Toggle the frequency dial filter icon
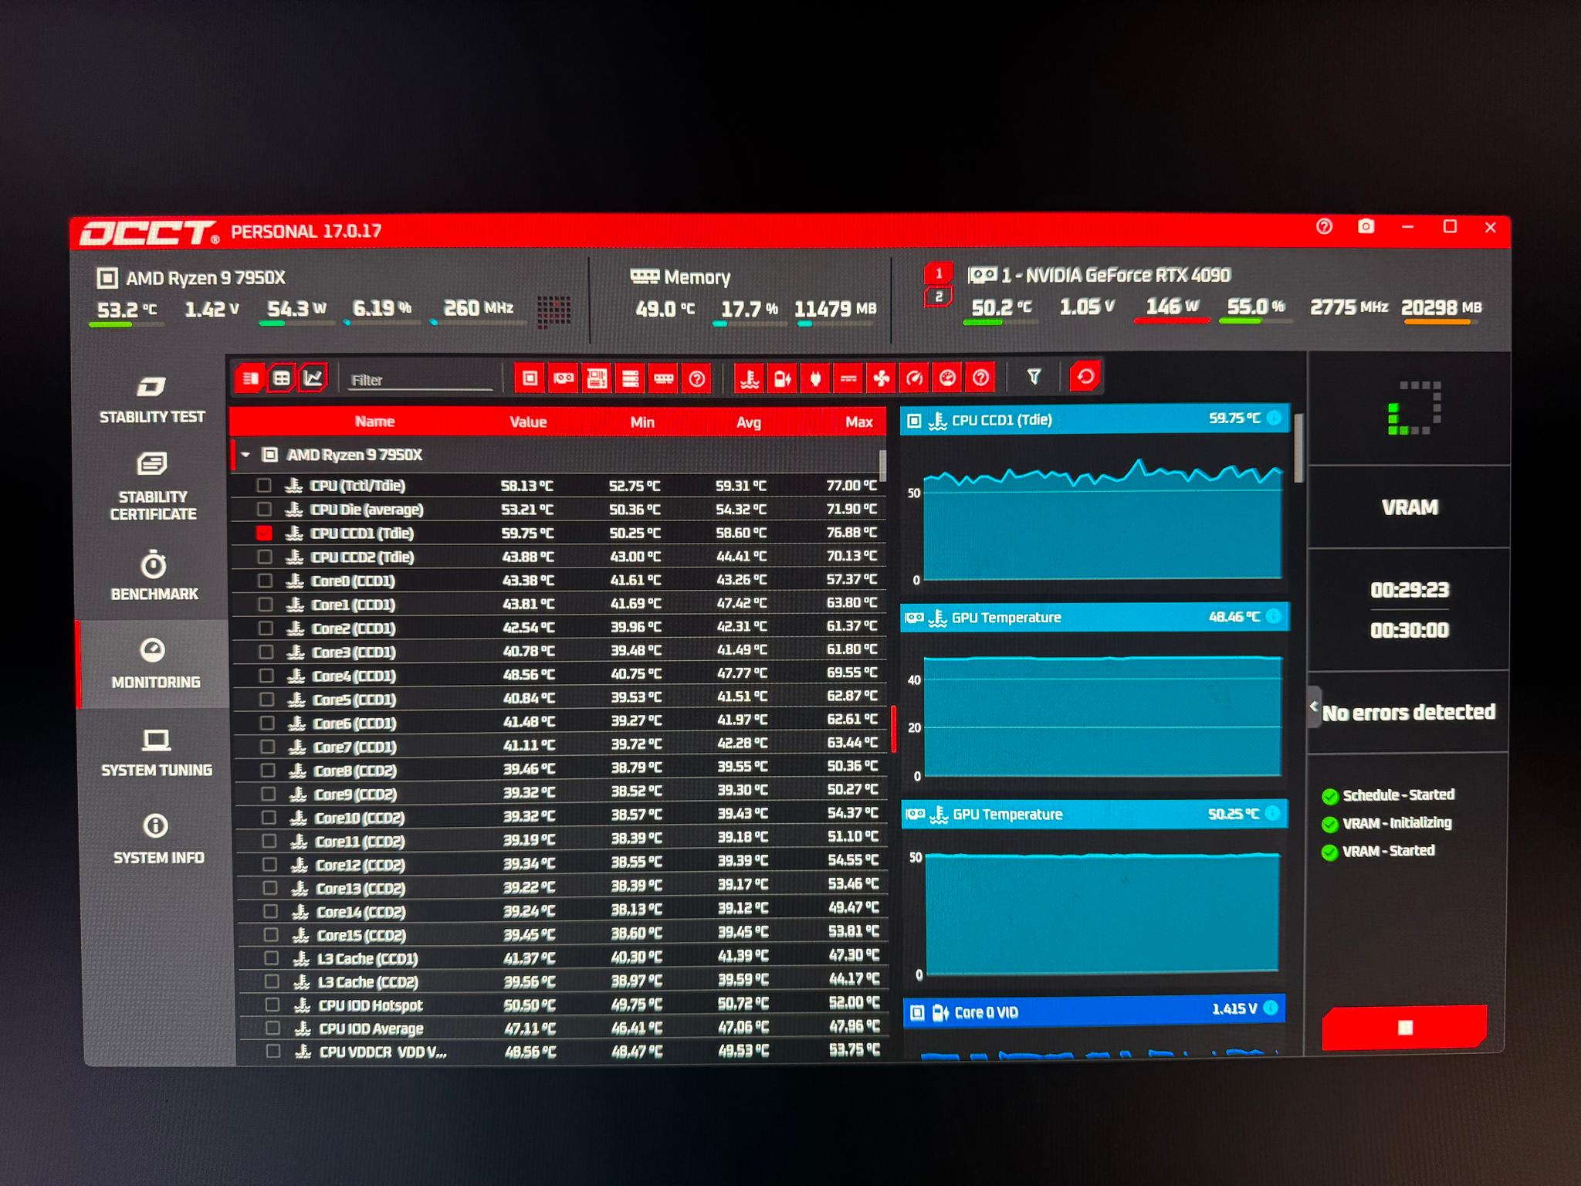This screenshot has width=1581, height=1186. 947,378
